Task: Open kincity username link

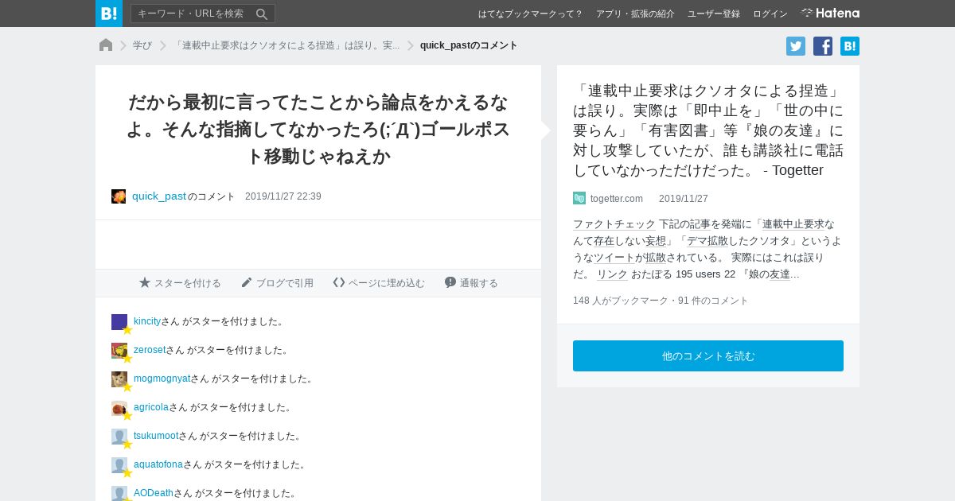Action: pos(147,321)
